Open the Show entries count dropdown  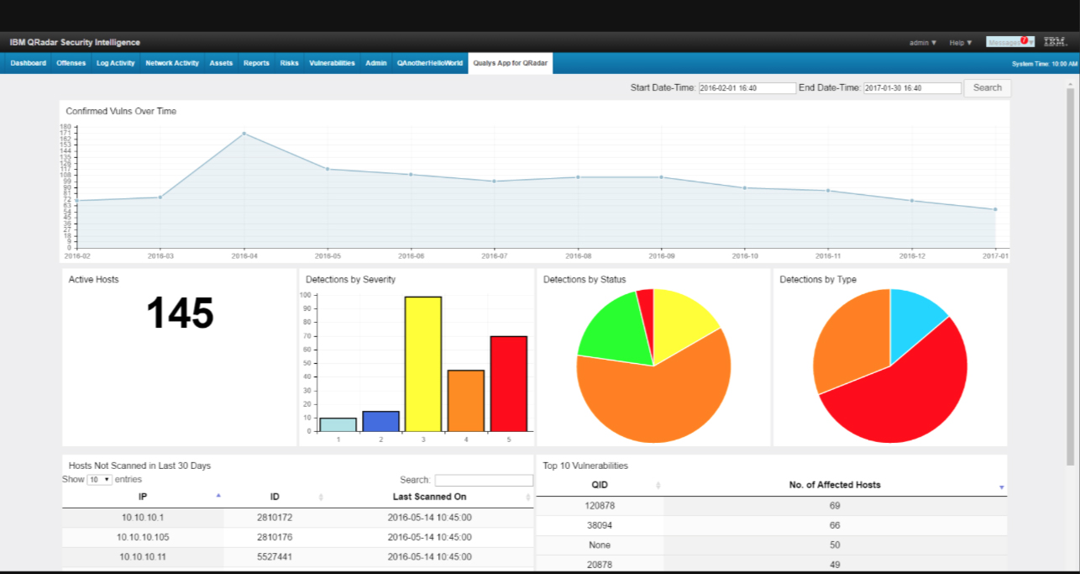click(x=100, y=479)
